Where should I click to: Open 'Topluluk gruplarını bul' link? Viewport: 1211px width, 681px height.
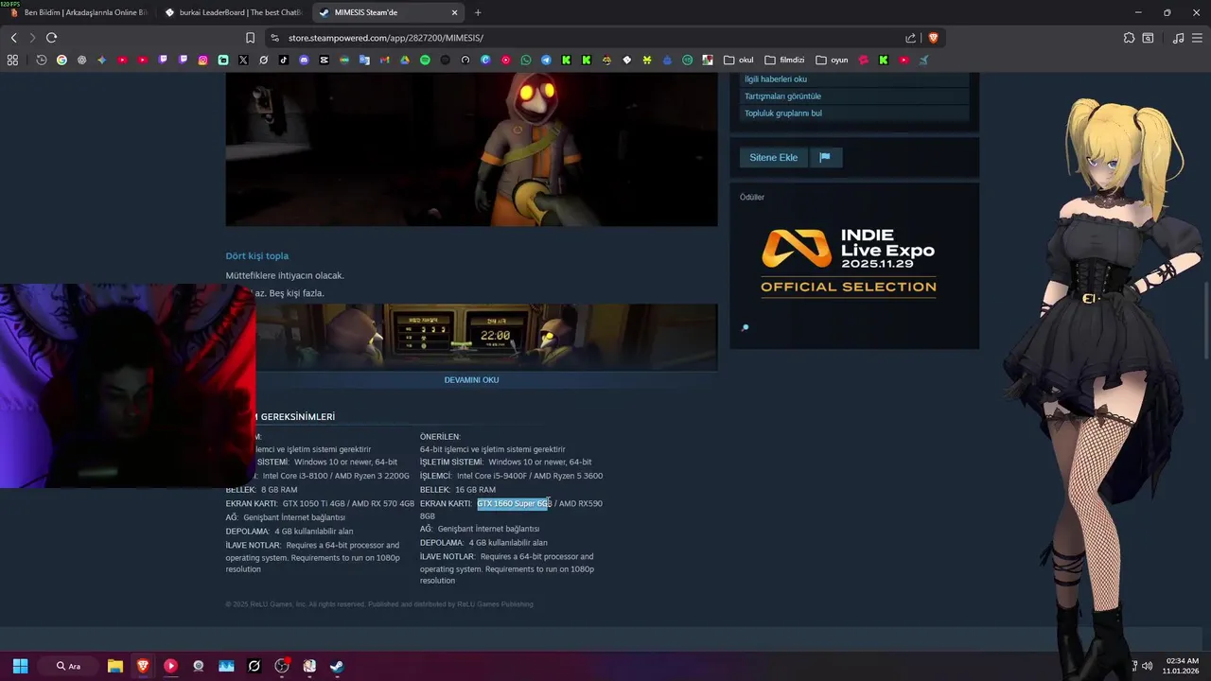pyautogui.click(x=783, y=113)
